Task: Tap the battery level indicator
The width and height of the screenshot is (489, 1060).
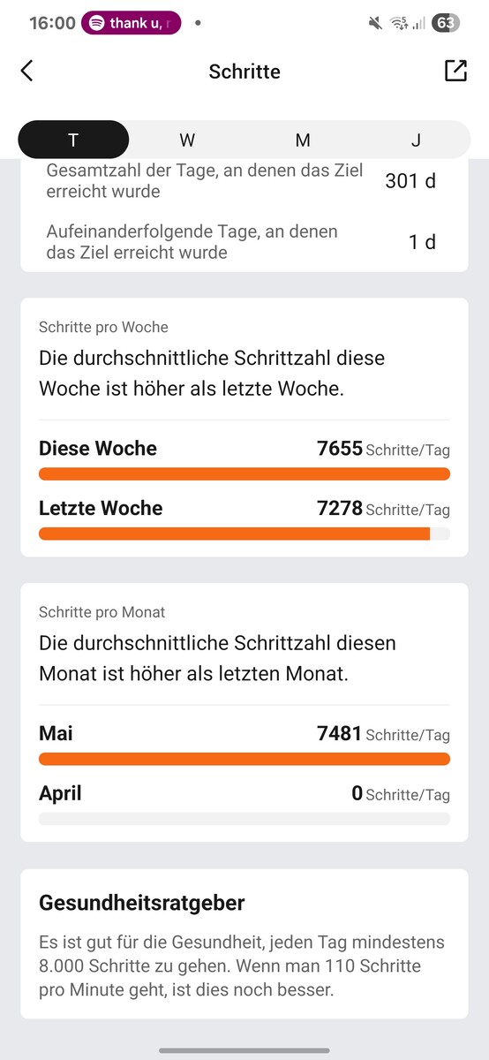Action: (446, 23)
